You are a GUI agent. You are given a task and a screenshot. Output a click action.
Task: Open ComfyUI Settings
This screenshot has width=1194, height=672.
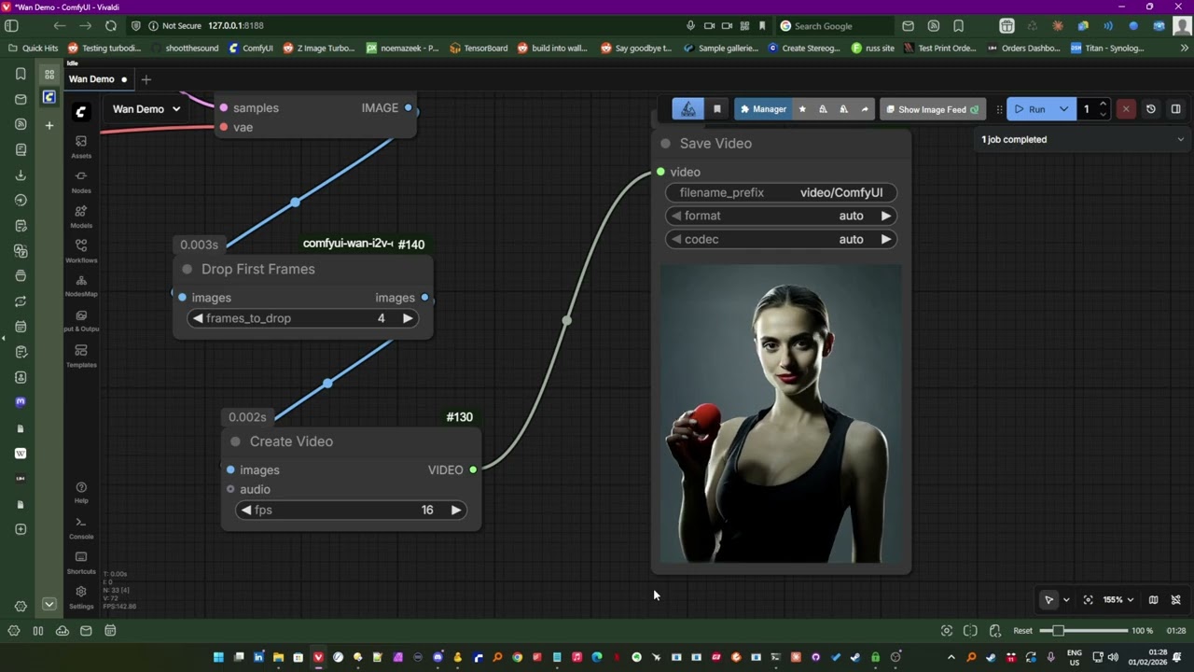tap(81, 595)
